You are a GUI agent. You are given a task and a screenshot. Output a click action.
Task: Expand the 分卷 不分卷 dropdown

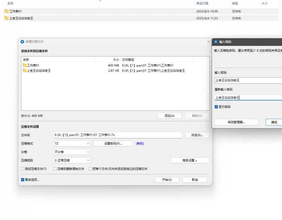pos(72,152)
